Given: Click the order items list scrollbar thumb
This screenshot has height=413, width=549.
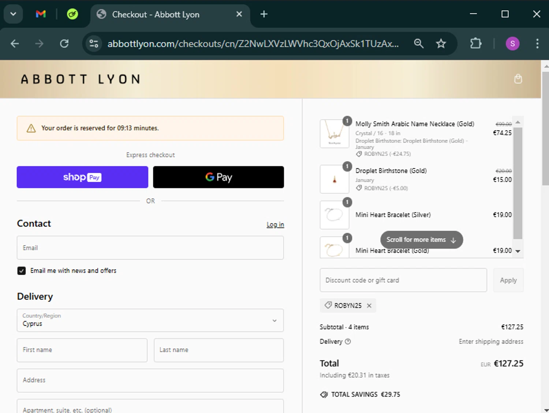Looking at the screenshot, I should click(518, 183).
